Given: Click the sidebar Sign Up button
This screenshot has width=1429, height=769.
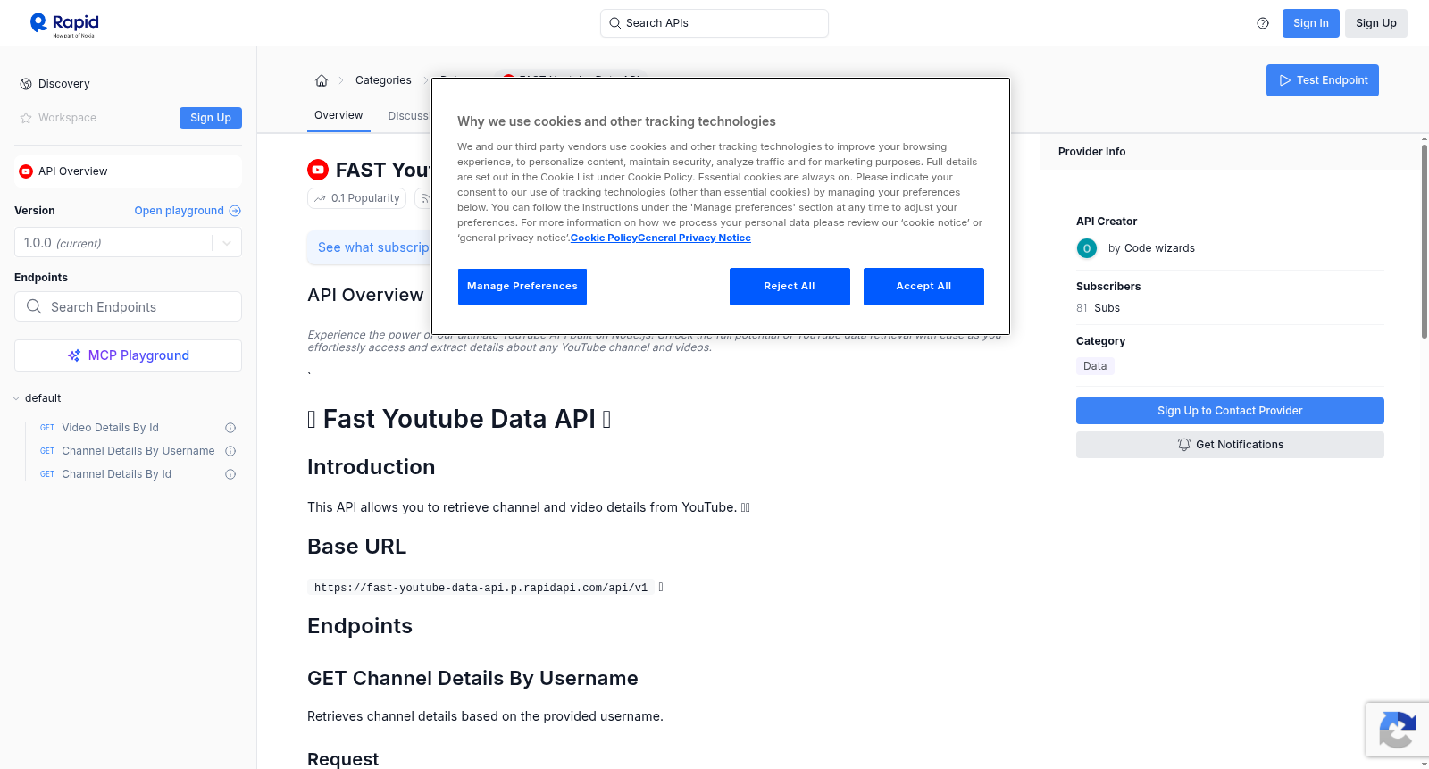Looking at the screenshot, I should 211,118.
